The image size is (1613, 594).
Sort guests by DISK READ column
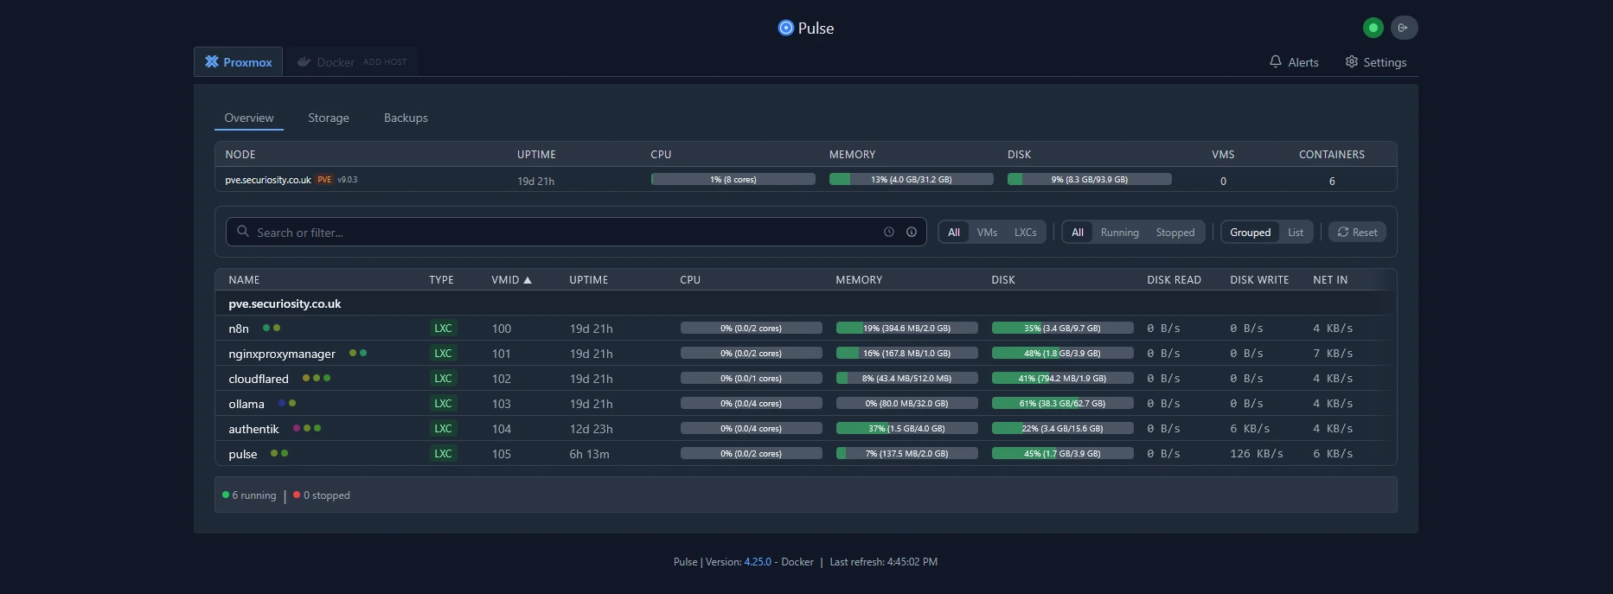pos(1174,280)
